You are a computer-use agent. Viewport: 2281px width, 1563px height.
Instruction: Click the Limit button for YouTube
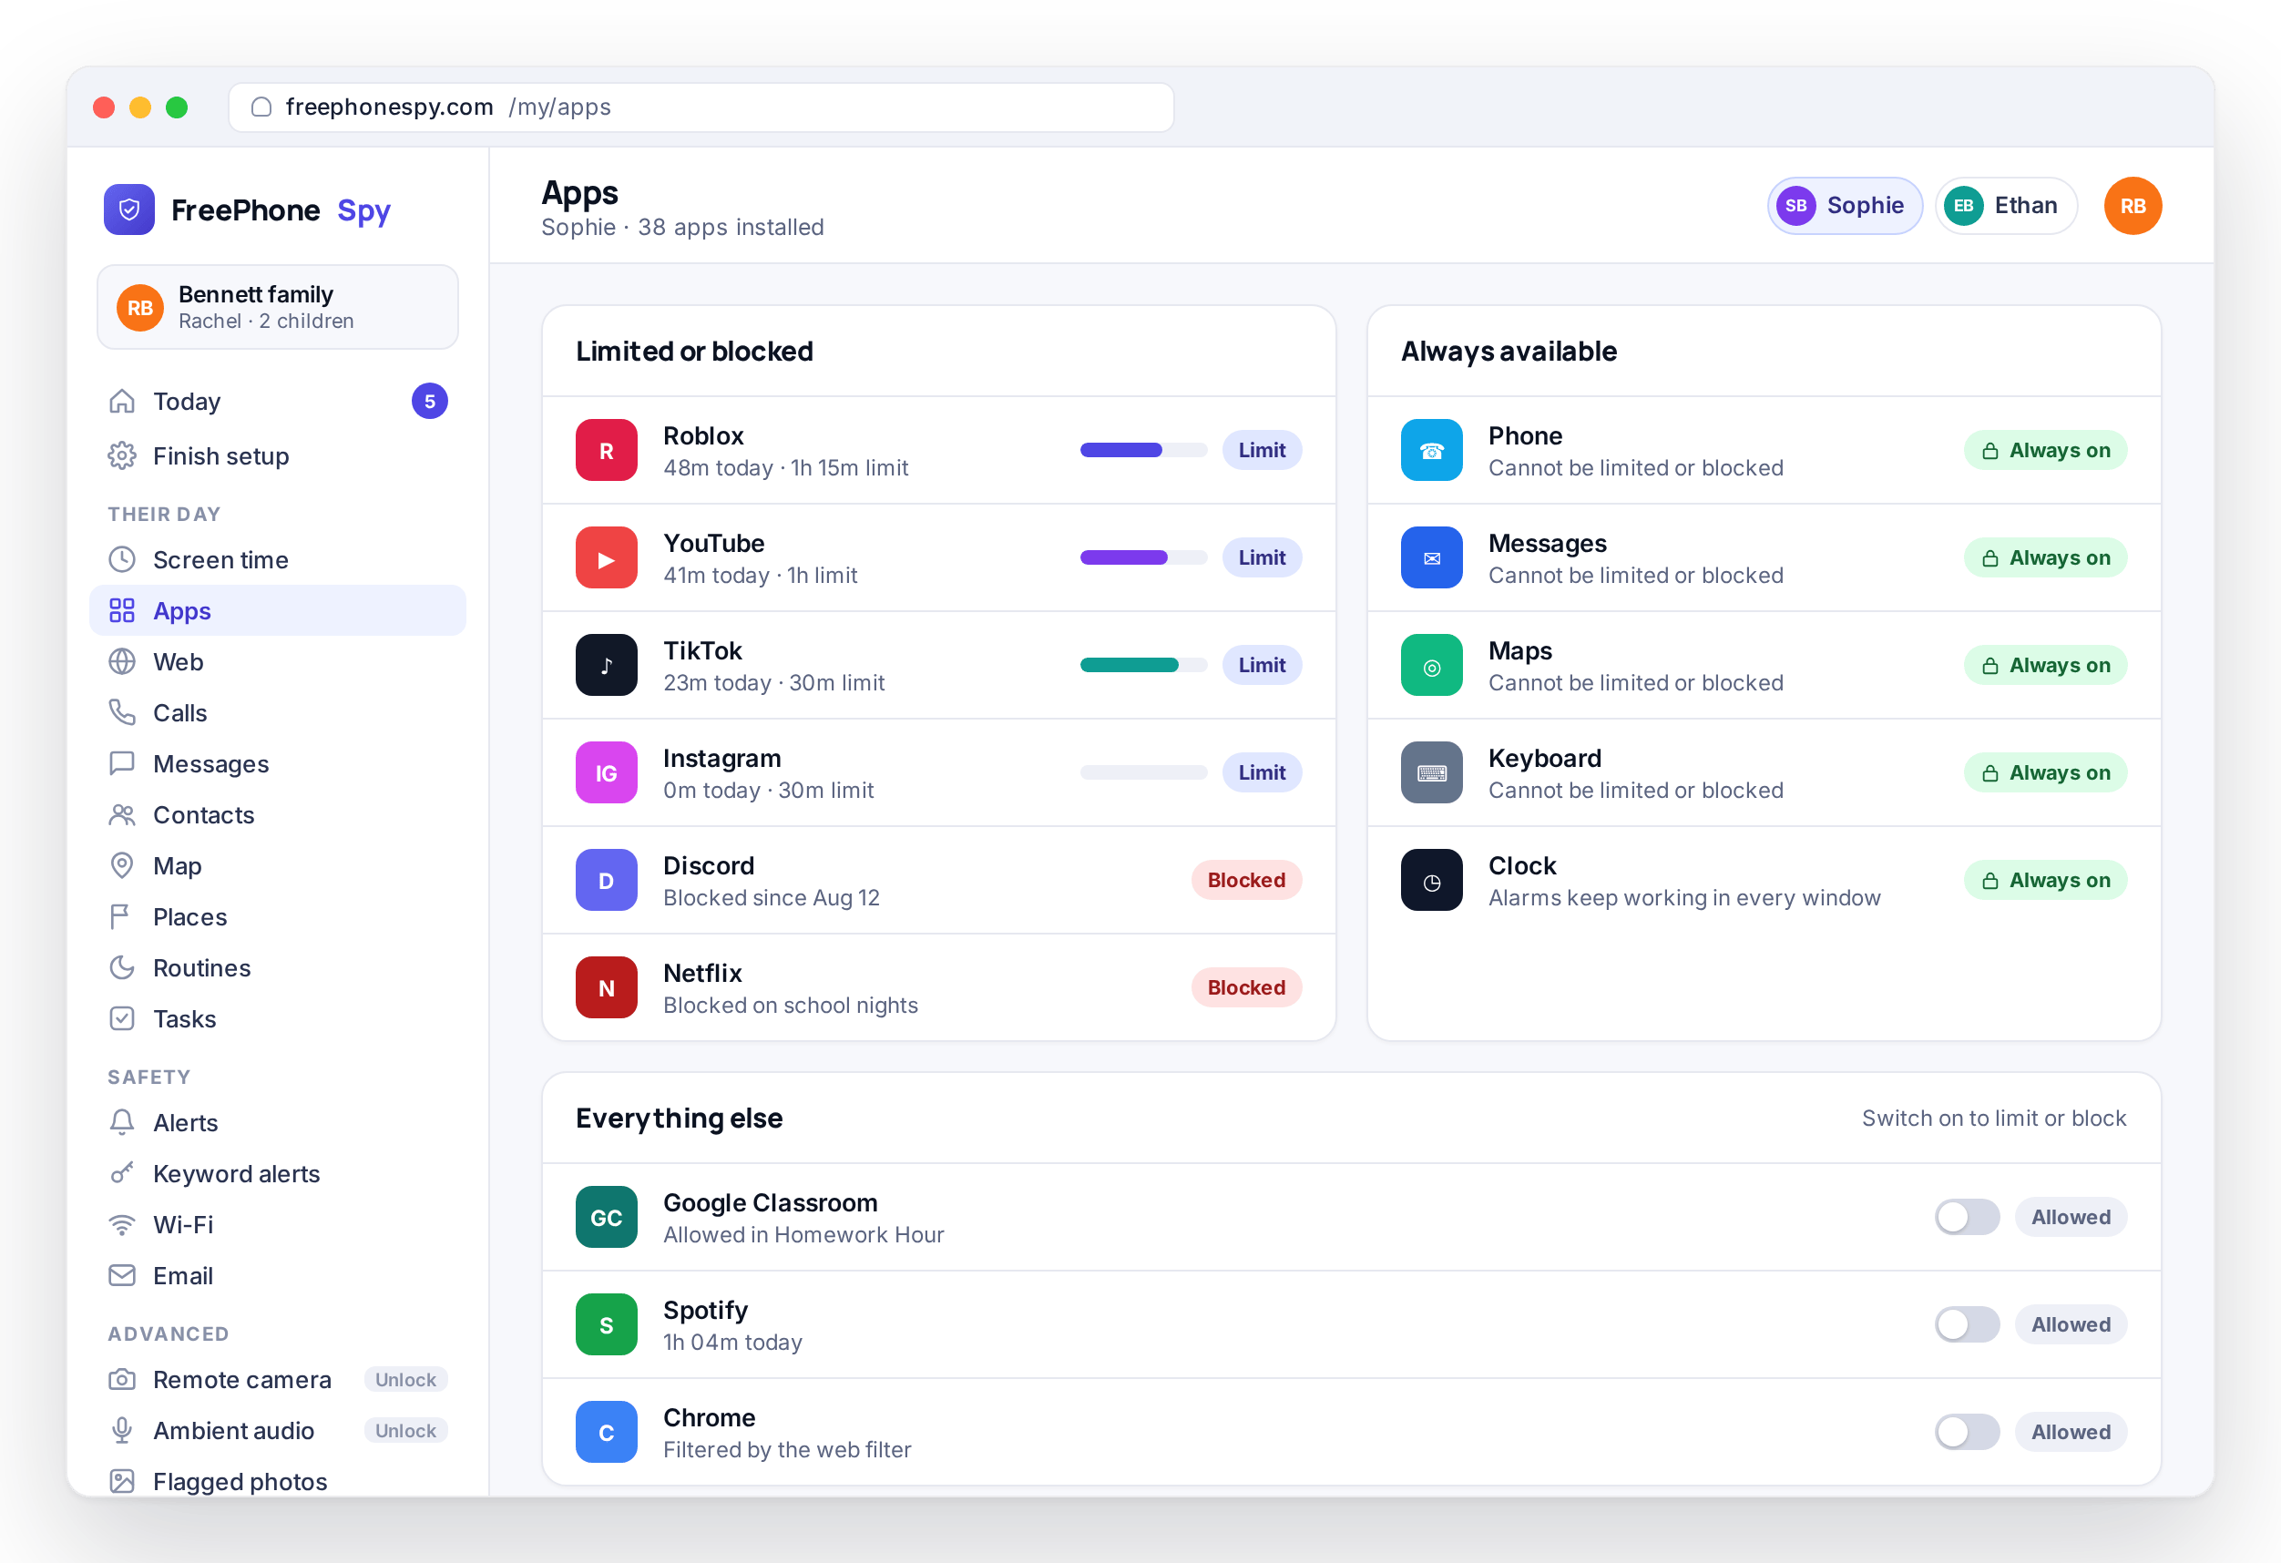click(x=1262, y=558)
